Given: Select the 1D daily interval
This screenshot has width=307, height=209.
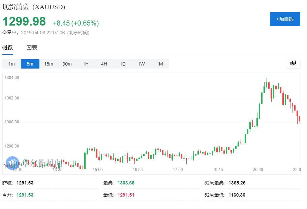Looking at the screenshot, I should coord(123,64).
